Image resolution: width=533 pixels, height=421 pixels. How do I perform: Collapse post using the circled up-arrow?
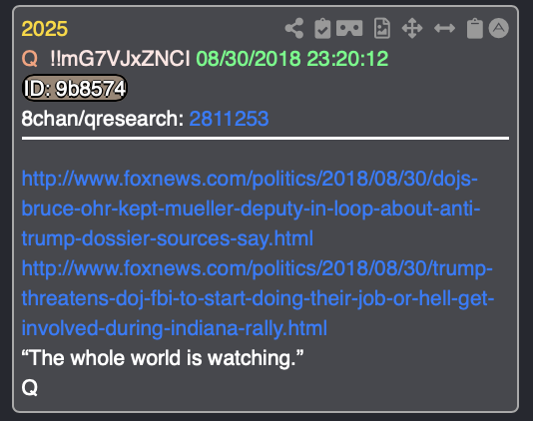coord(499,28)
